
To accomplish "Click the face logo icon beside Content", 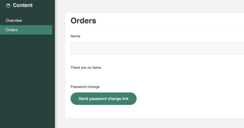I will (x=8, y=5).
